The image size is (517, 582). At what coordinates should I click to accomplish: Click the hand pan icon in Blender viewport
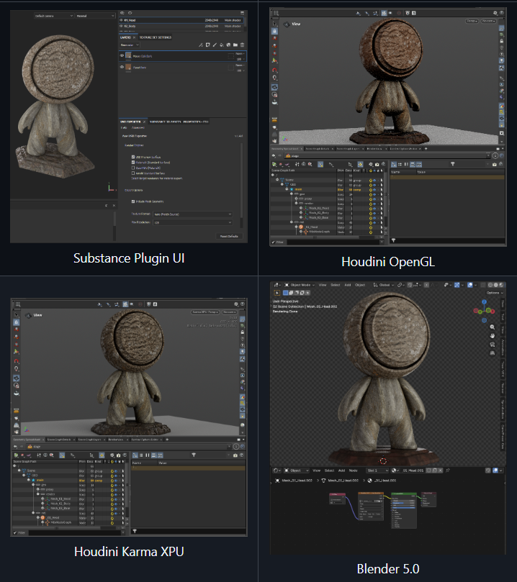492,335
